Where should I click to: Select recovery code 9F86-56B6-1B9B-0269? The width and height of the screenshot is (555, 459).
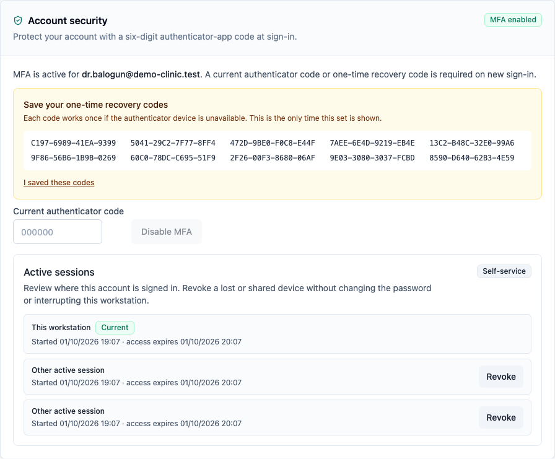(x=73, y=158)
